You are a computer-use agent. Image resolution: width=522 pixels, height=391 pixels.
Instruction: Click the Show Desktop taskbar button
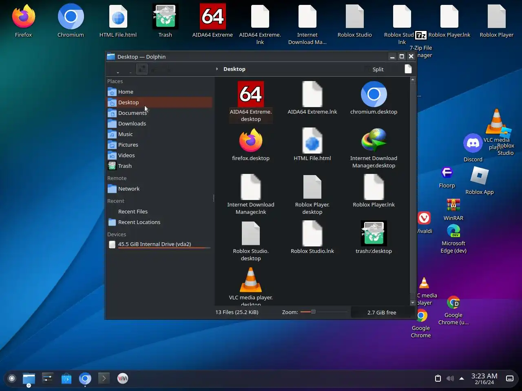(x=510, y=378)
